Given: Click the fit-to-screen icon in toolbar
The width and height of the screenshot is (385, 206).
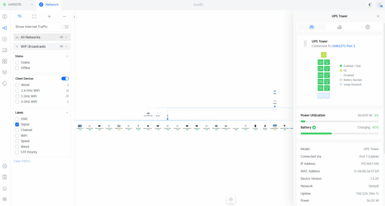Looking at the screenshot, I should coord(34,16).
